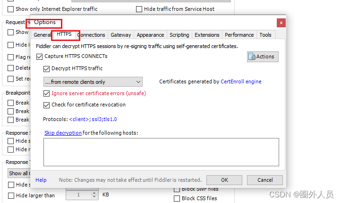Click the OK button
This screenshot has width=341, height=203.
[x=224, y=180]
